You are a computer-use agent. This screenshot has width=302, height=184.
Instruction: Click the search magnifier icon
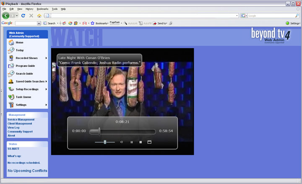coord(297,16)
